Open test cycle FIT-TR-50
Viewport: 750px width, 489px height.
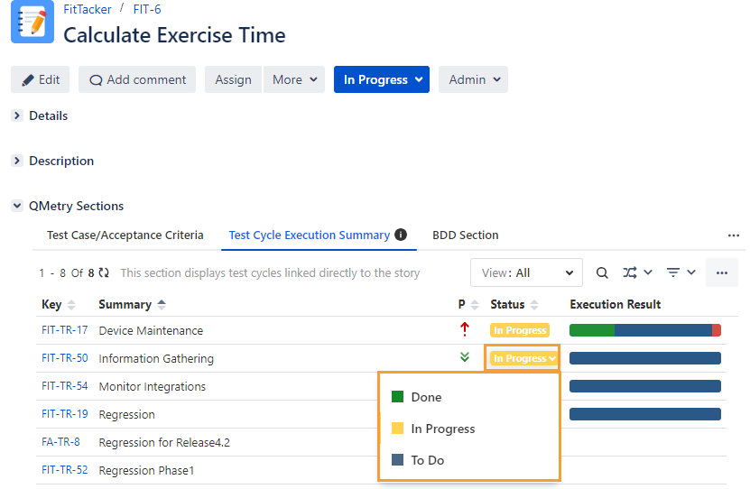[65, 357]
